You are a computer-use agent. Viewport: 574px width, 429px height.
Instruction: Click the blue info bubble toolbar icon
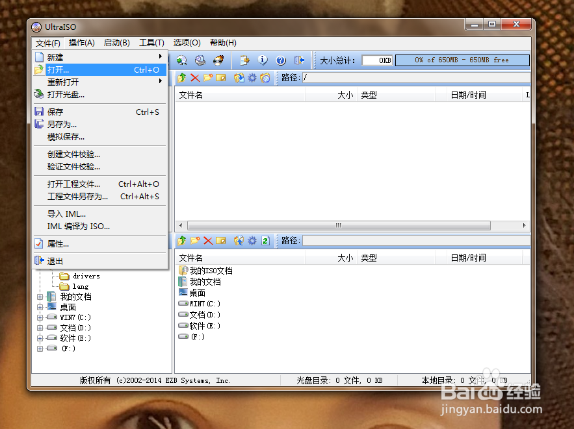pos(263,60)
